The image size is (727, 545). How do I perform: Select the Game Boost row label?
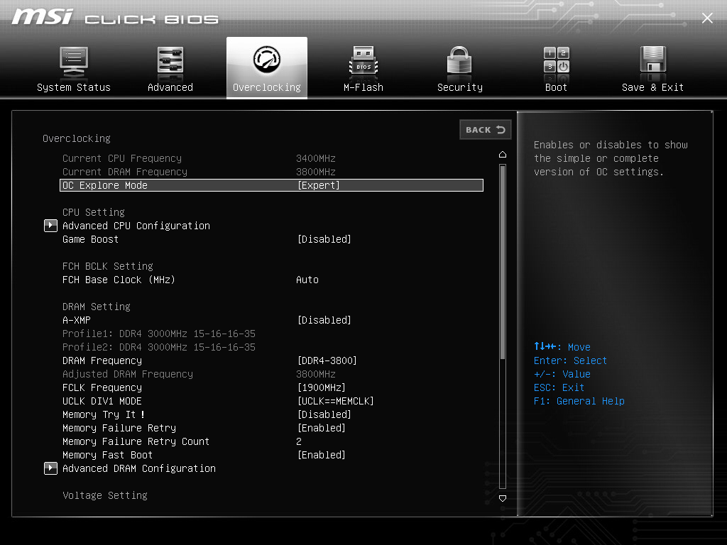click(90, 239)
